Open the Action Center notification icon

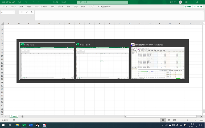[x=201, y=125]
